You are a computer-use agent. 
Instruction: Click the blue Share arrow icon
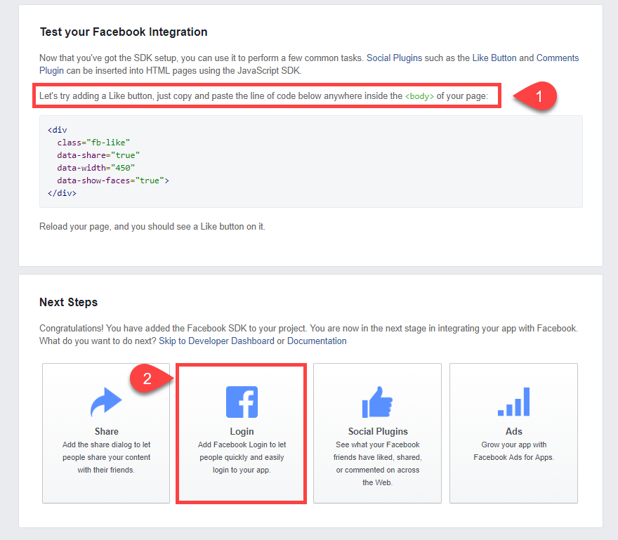point(106,402)
